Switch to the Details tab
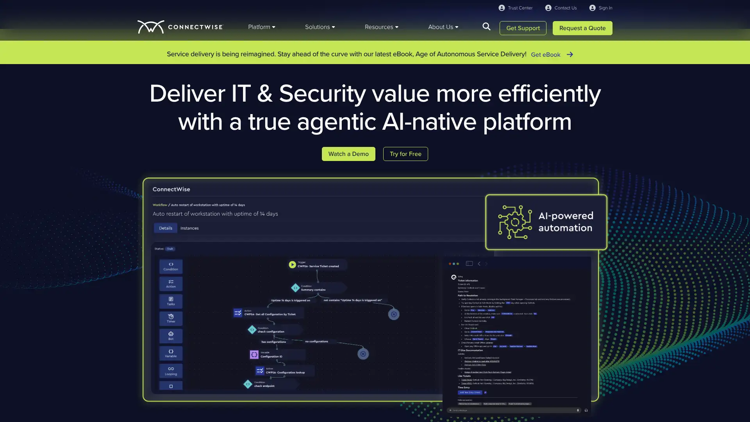 coord(166,228)
